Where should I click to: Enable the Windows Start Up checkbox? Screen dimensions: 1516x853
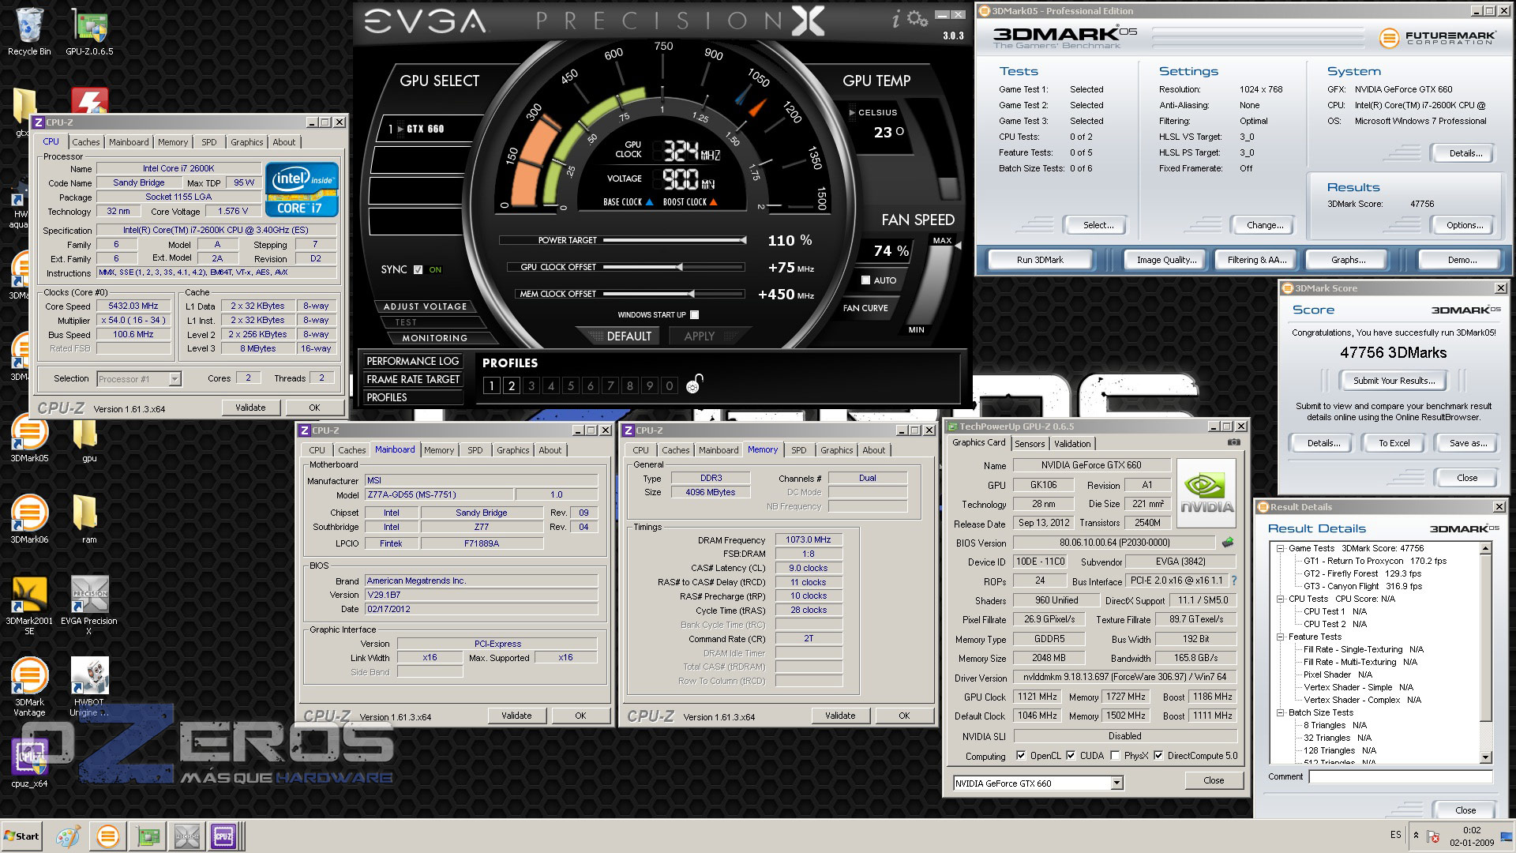point(694,315)
